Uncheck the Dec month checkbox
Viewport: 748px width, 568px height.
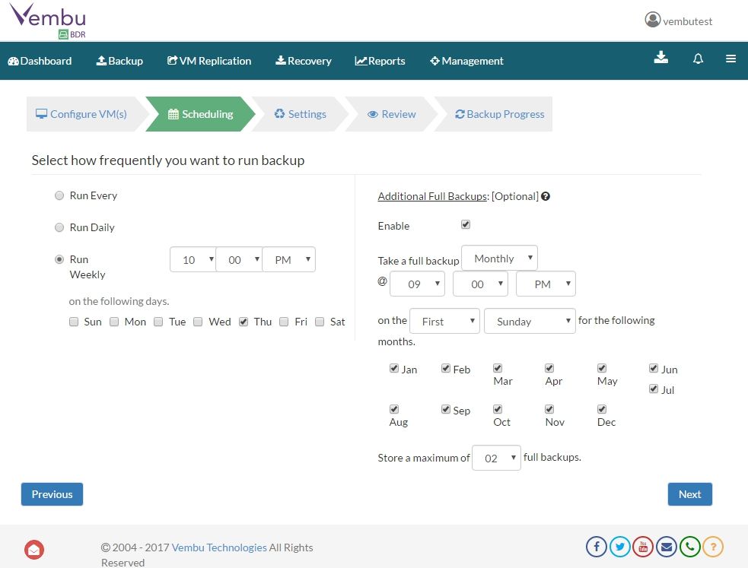click(x=602, y=409)
